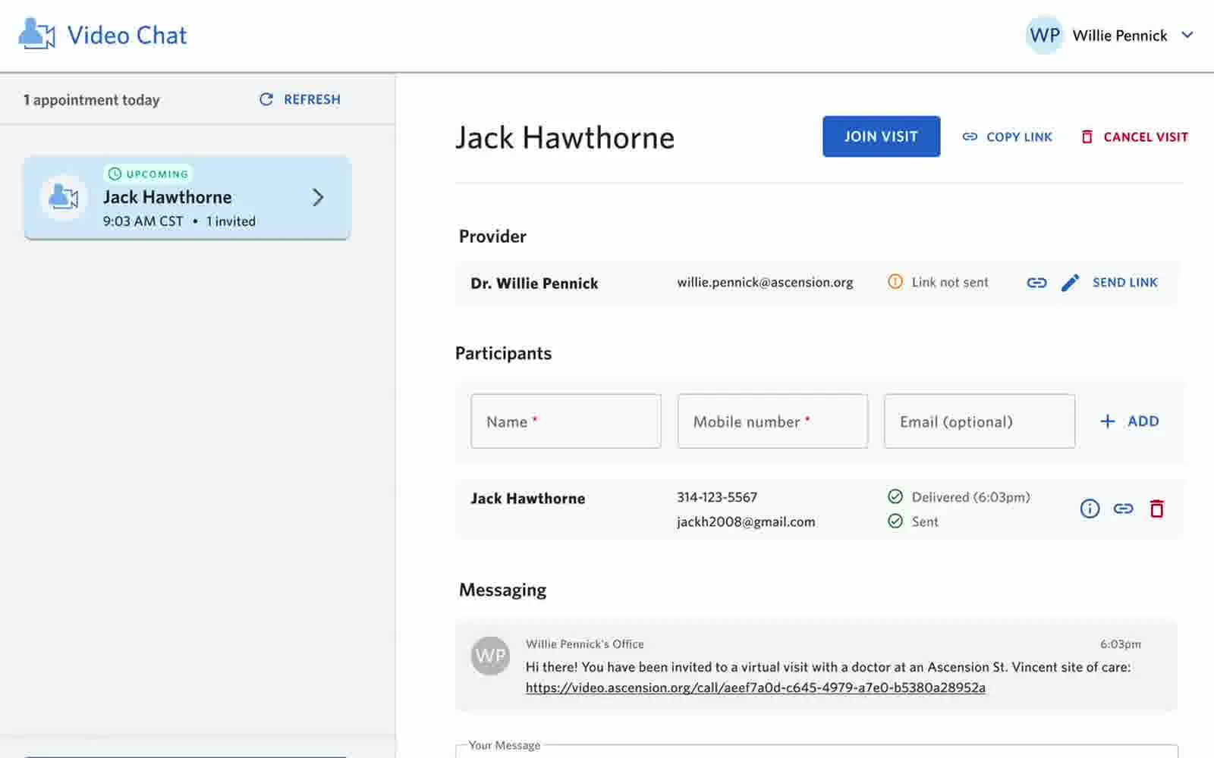Click the Delivered (6:03pm) check icon
This screenshot has height=758, width=1214.
click(895, 496)
